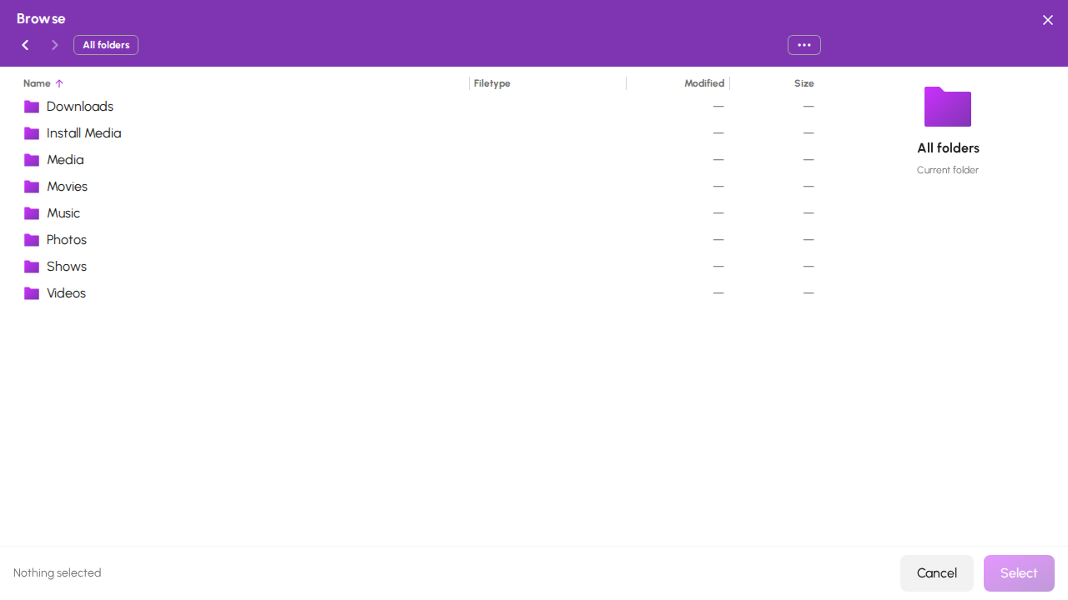
Task: Click the Photos folder icon
Action: point(32,240)
